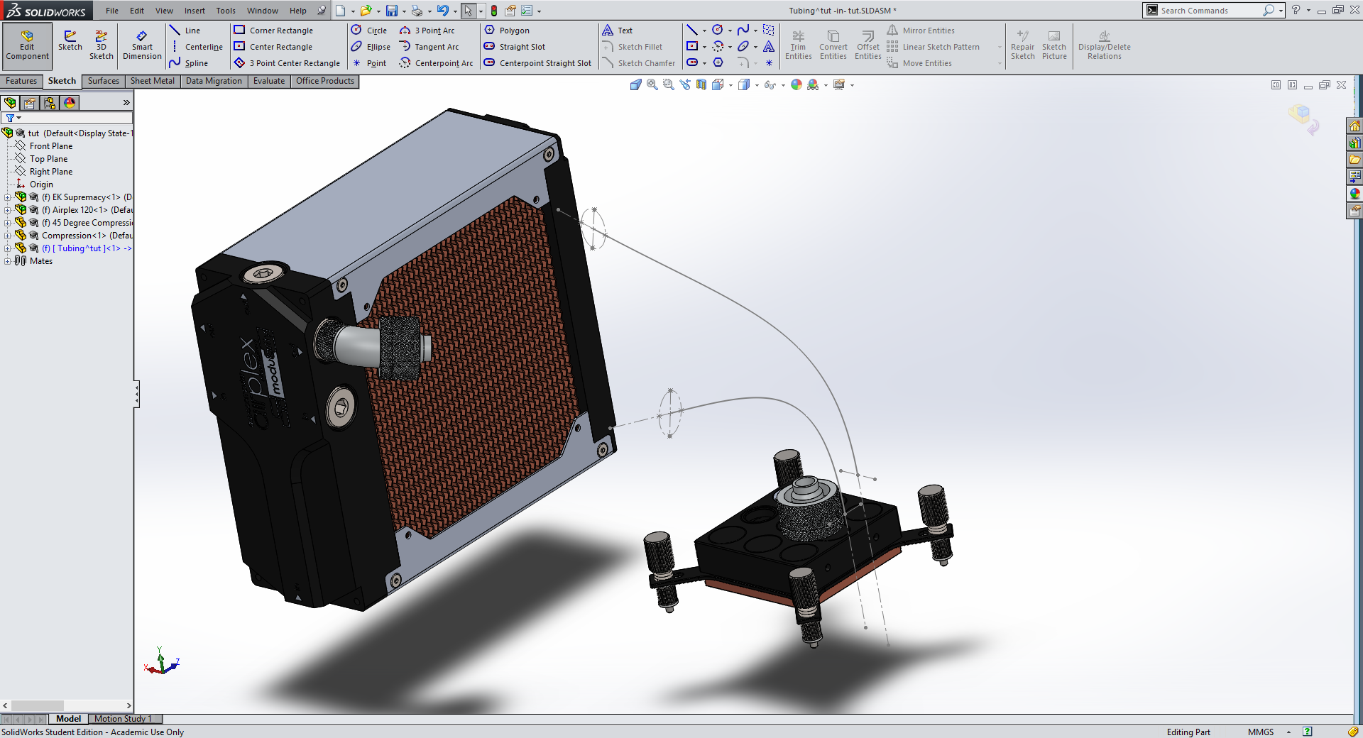Switch to the Evaluate tab
The image size is (1363, 738).
click(x=269, y=81)
